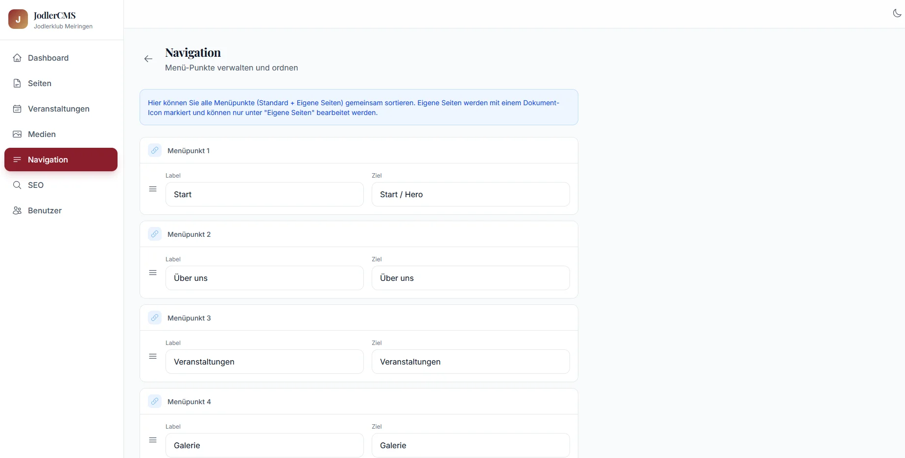The image size is (905, 458).
Task: Click the drag handle for Über uns item
Action: coord(153,273)
